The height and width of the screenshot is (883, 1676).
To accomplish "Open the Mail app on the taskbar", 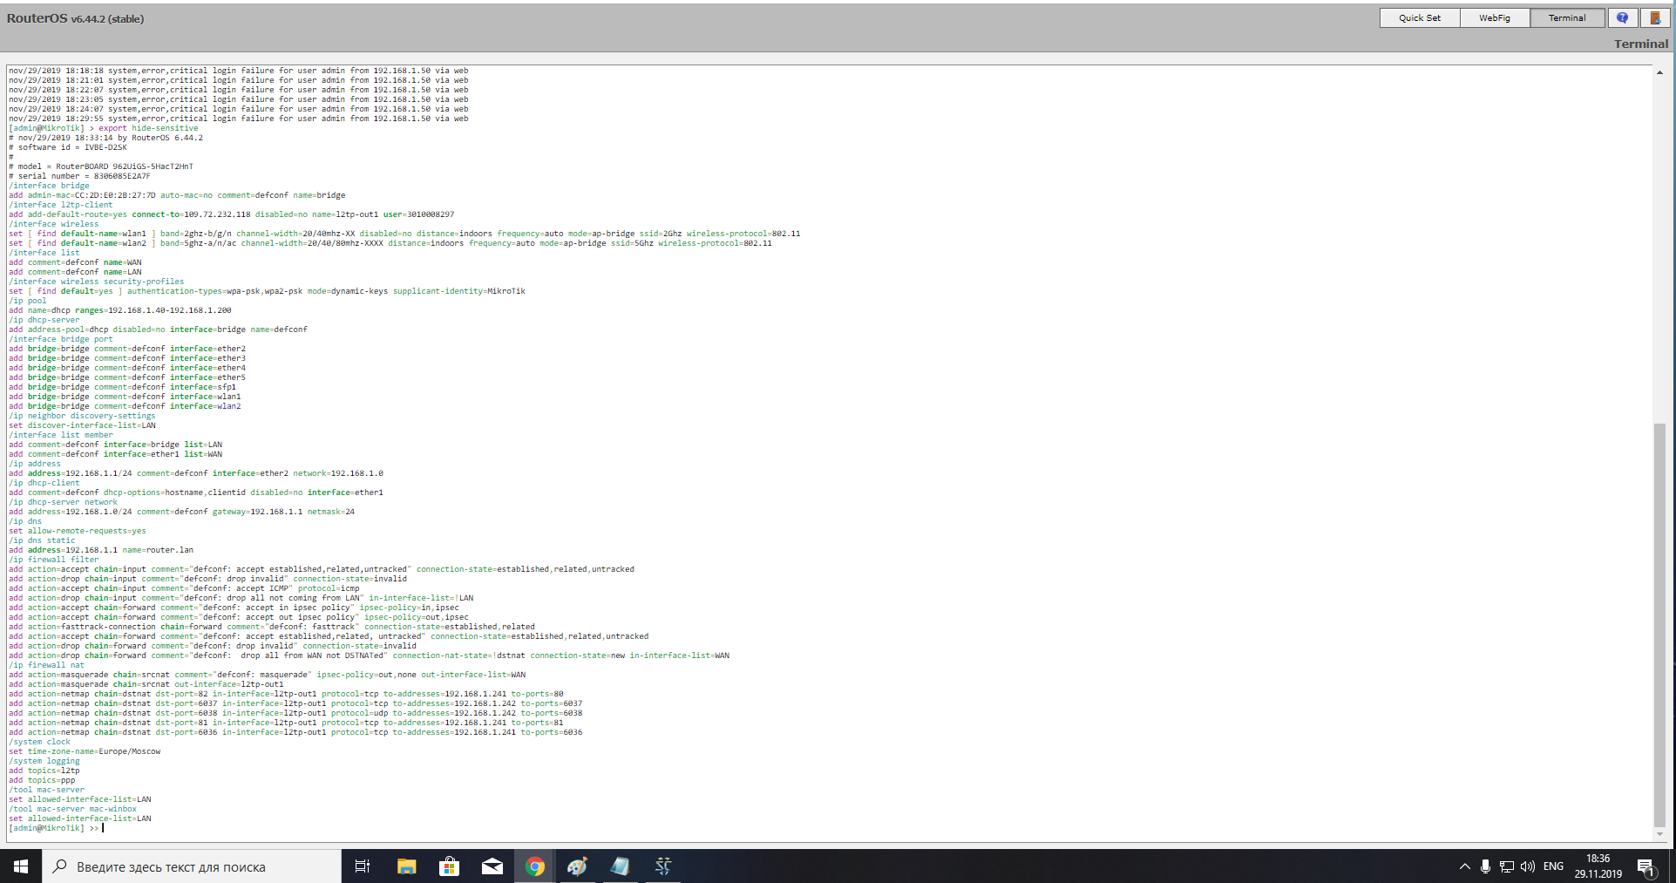I will coord(492,866).
